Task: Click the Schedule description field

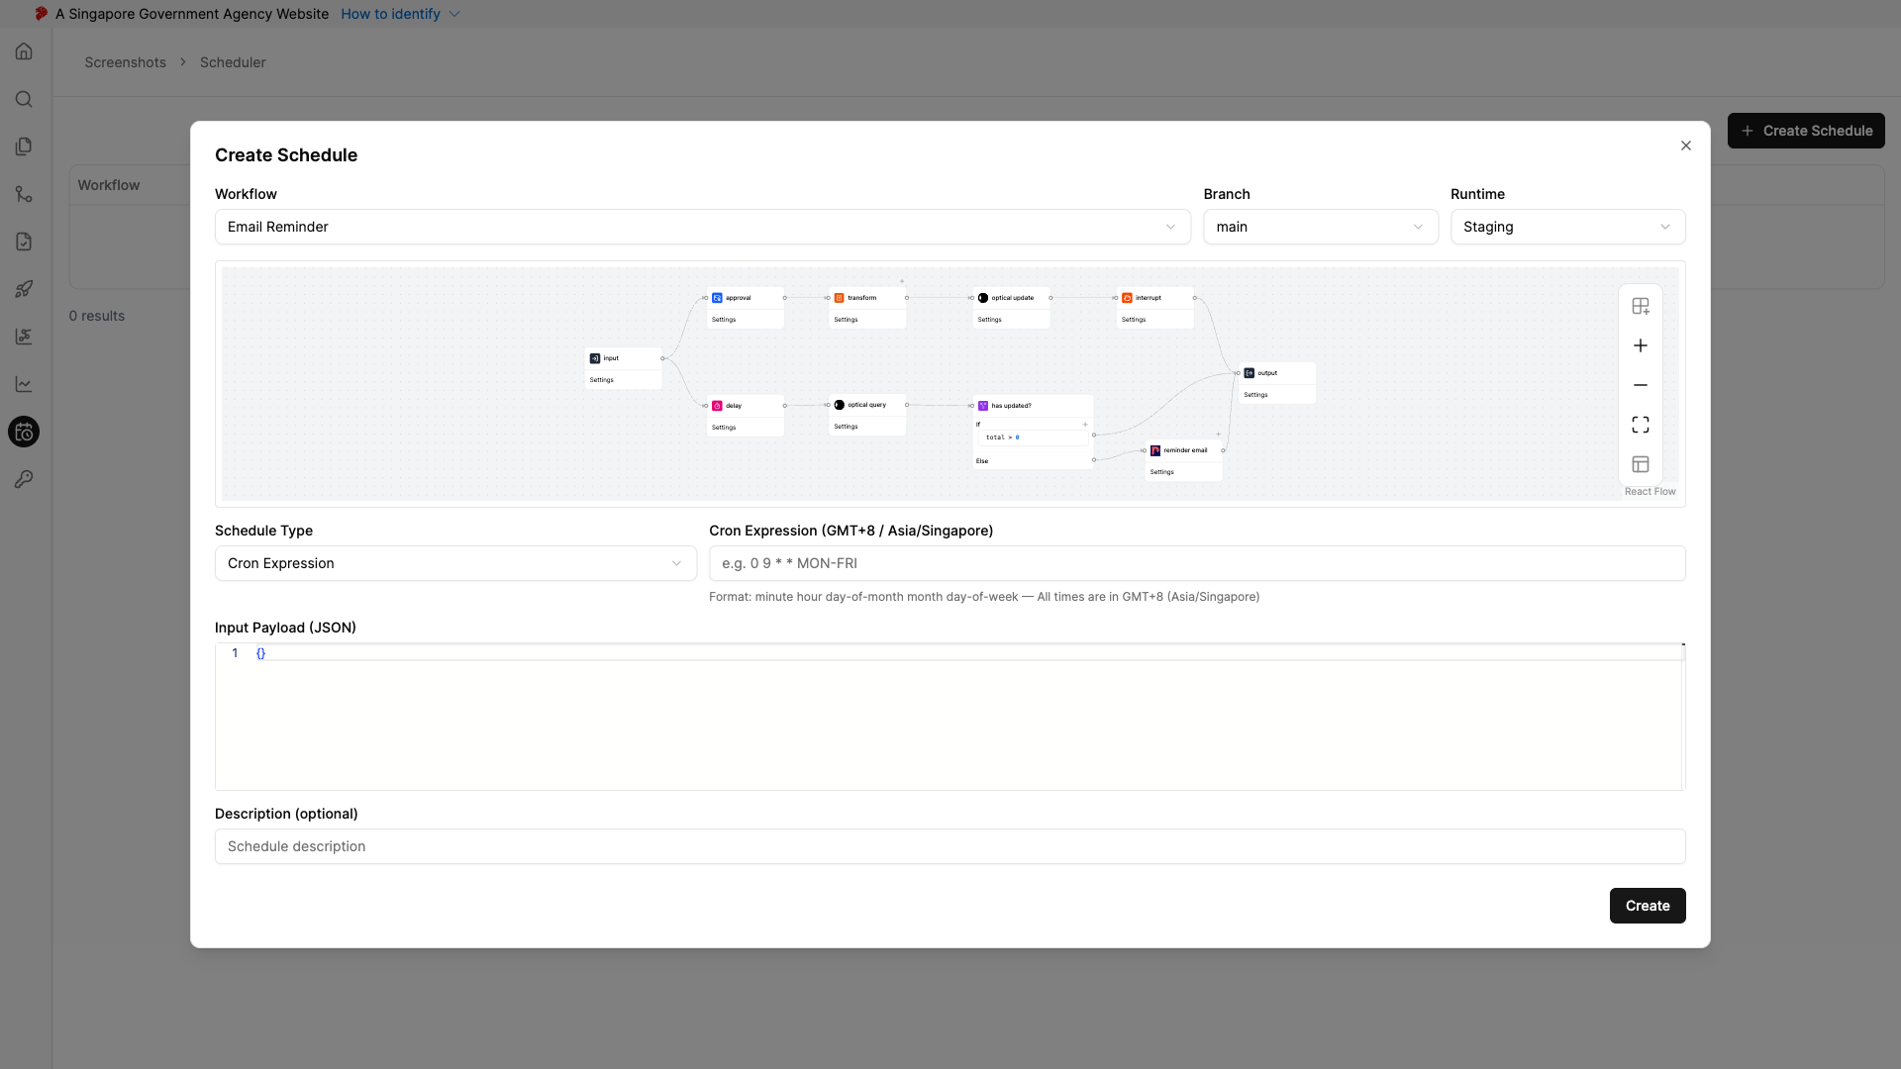Action: coord(950,846)
